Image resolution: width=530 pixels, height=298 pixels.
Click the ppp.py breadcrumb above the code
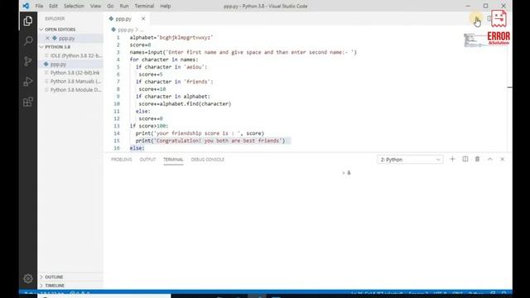click(x=125, y=30)
